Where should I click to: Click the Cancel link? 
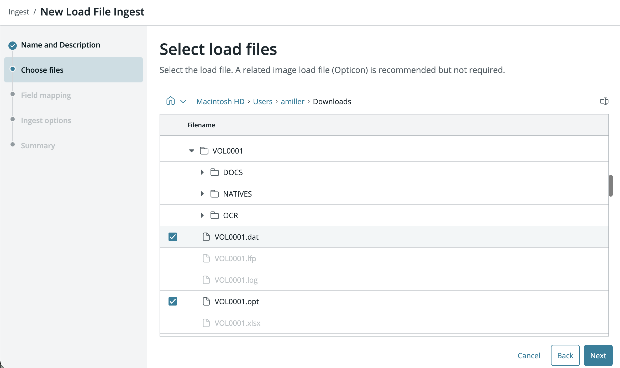[529, 355]
